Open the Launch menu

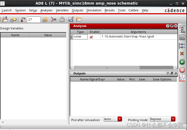(7, 10)
